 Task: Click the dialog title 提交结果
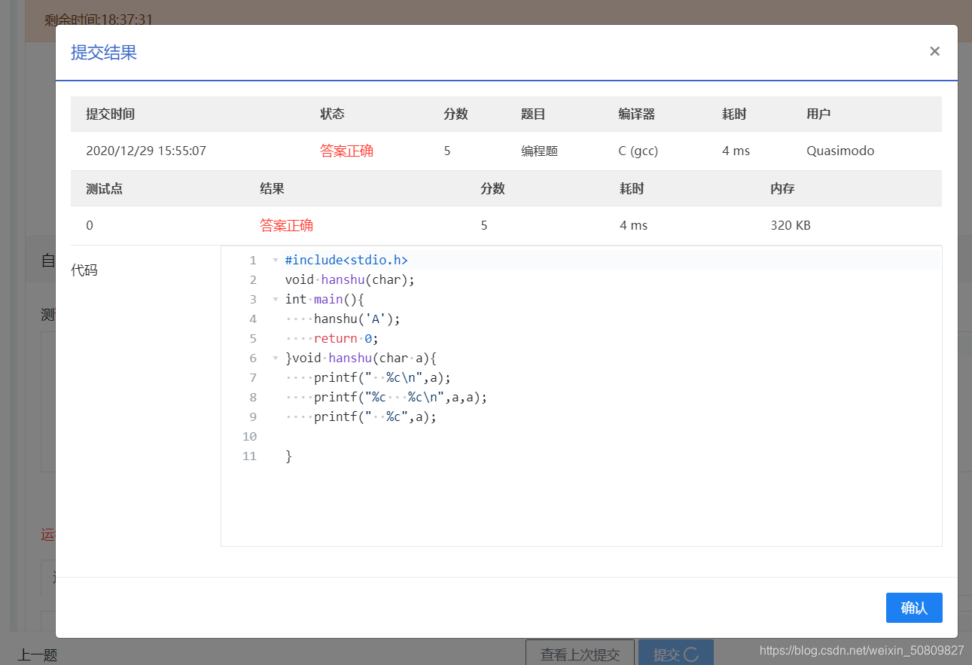104,52
